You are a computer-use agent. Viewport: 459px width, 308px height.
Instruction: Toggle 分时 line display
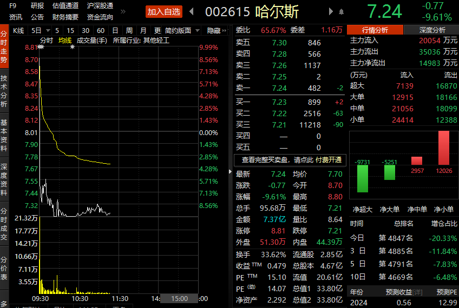pos(46,41)
